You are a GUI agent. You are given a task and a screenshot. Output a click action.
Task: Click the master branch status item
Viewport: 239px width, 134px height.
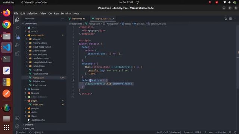point(21,133)
